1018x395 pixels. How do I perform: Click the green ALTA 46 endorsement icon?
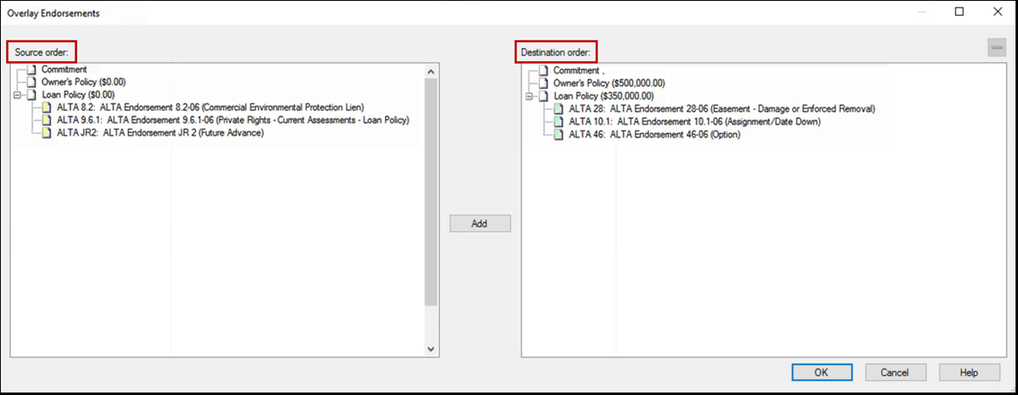(559, 135)
